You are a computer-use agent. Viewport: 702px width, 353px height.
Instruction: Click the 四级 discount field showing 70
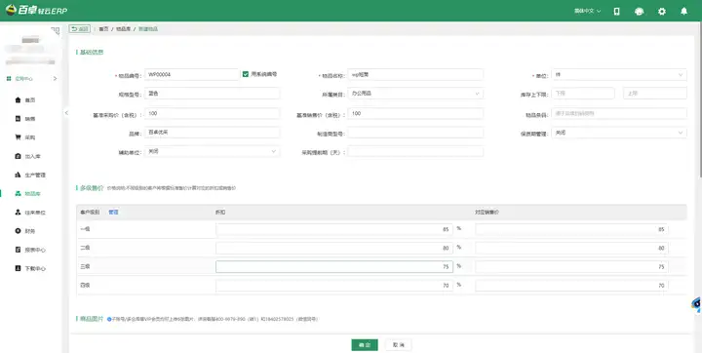tap(334, 286)
